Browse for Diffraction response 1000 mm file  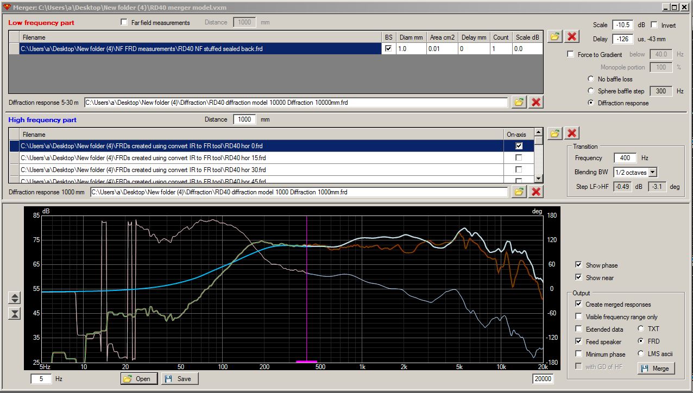[519, 192]
